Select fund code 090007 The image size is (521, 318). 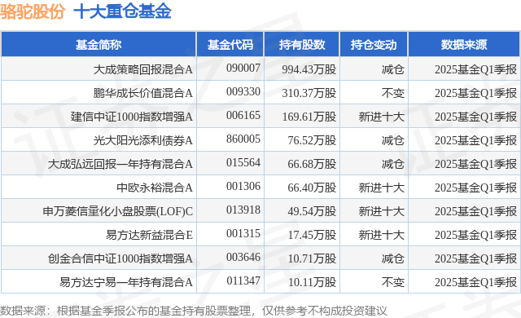point(243,68)
